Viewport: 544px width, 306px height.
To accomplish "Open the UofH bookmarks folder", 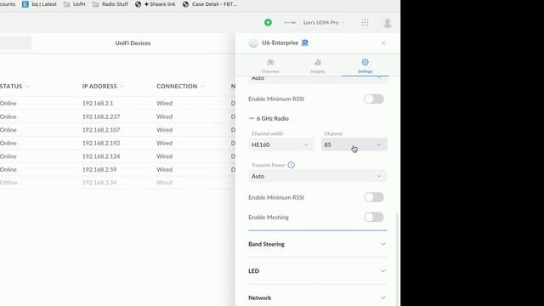I will [x=74, y=4].
